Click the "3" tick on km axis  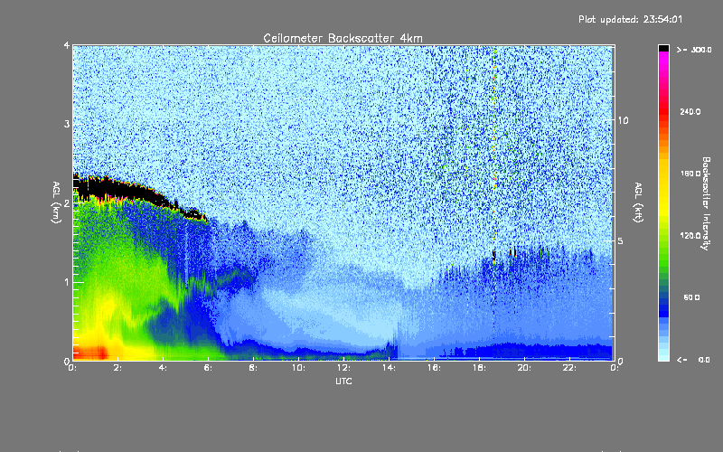click(67, 124)
